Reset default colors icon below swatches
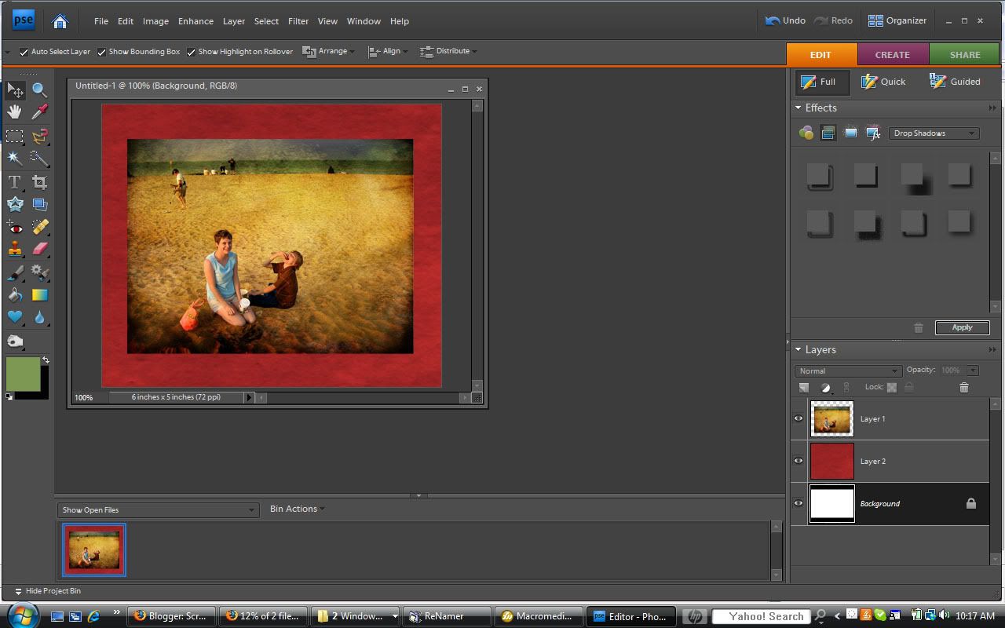 pyautogui.click(x=9, y=396)
